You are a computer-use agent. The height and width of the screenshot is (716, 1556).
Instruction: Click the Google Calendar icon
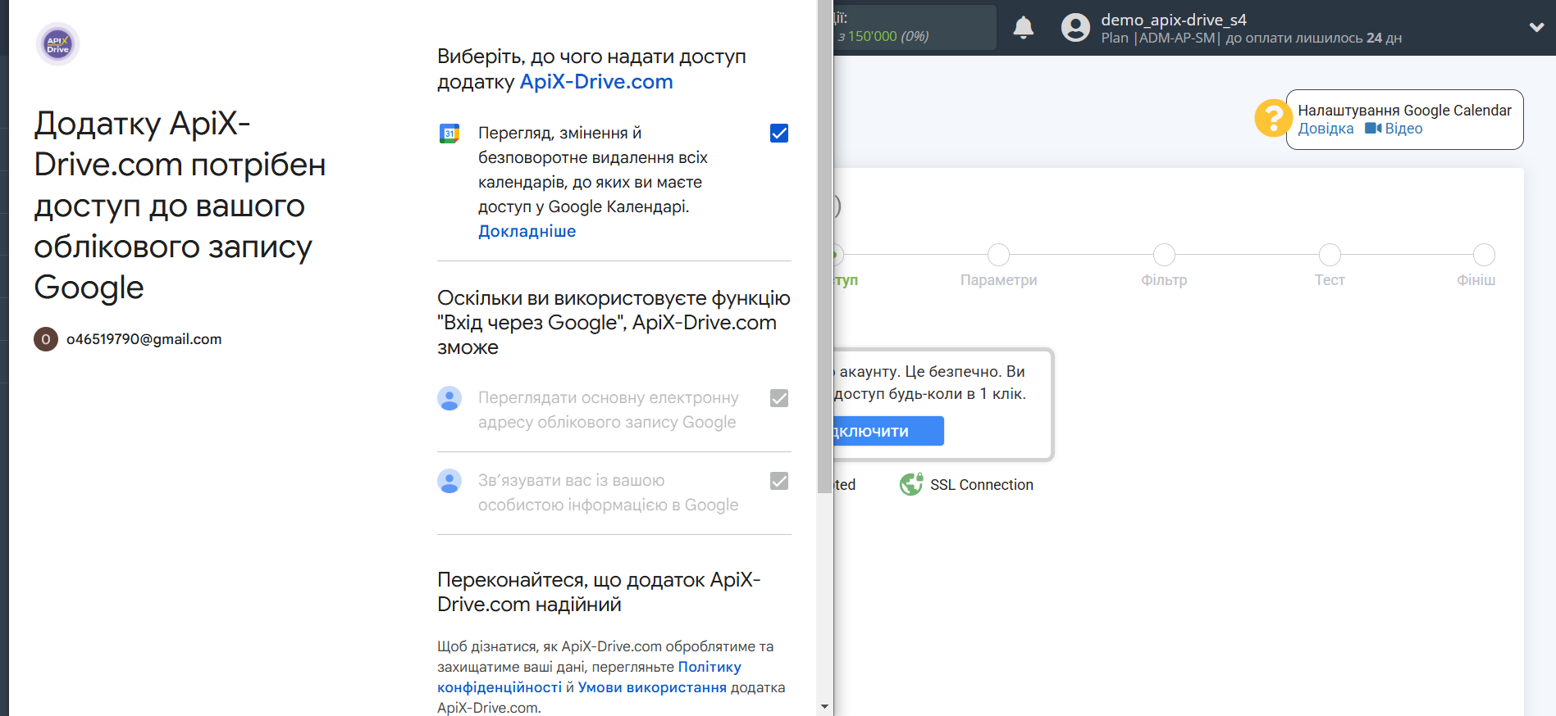click(x=449, y=134)
